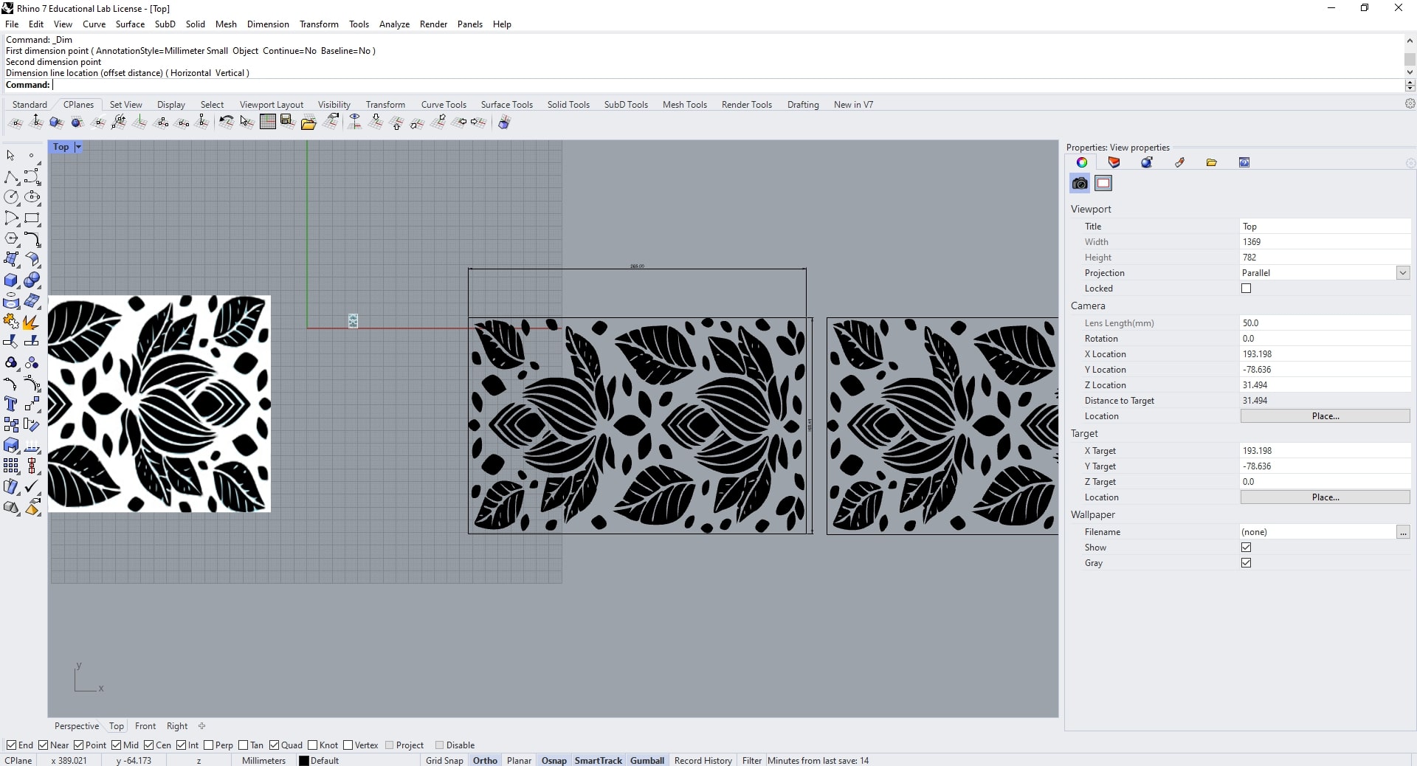The image size is (1417, 766).
Task: Open the Projection dropdown
Action: click(x=1403, y=273)
